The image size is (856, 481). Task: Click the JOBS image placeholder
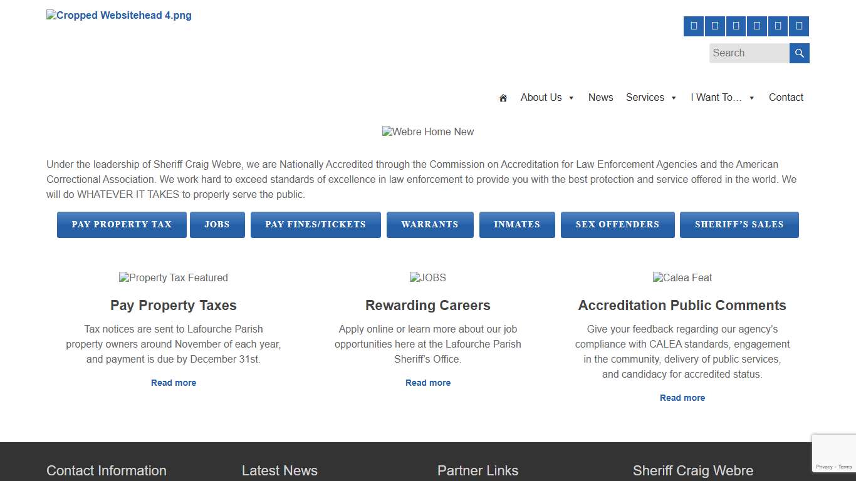click(428, 277)
